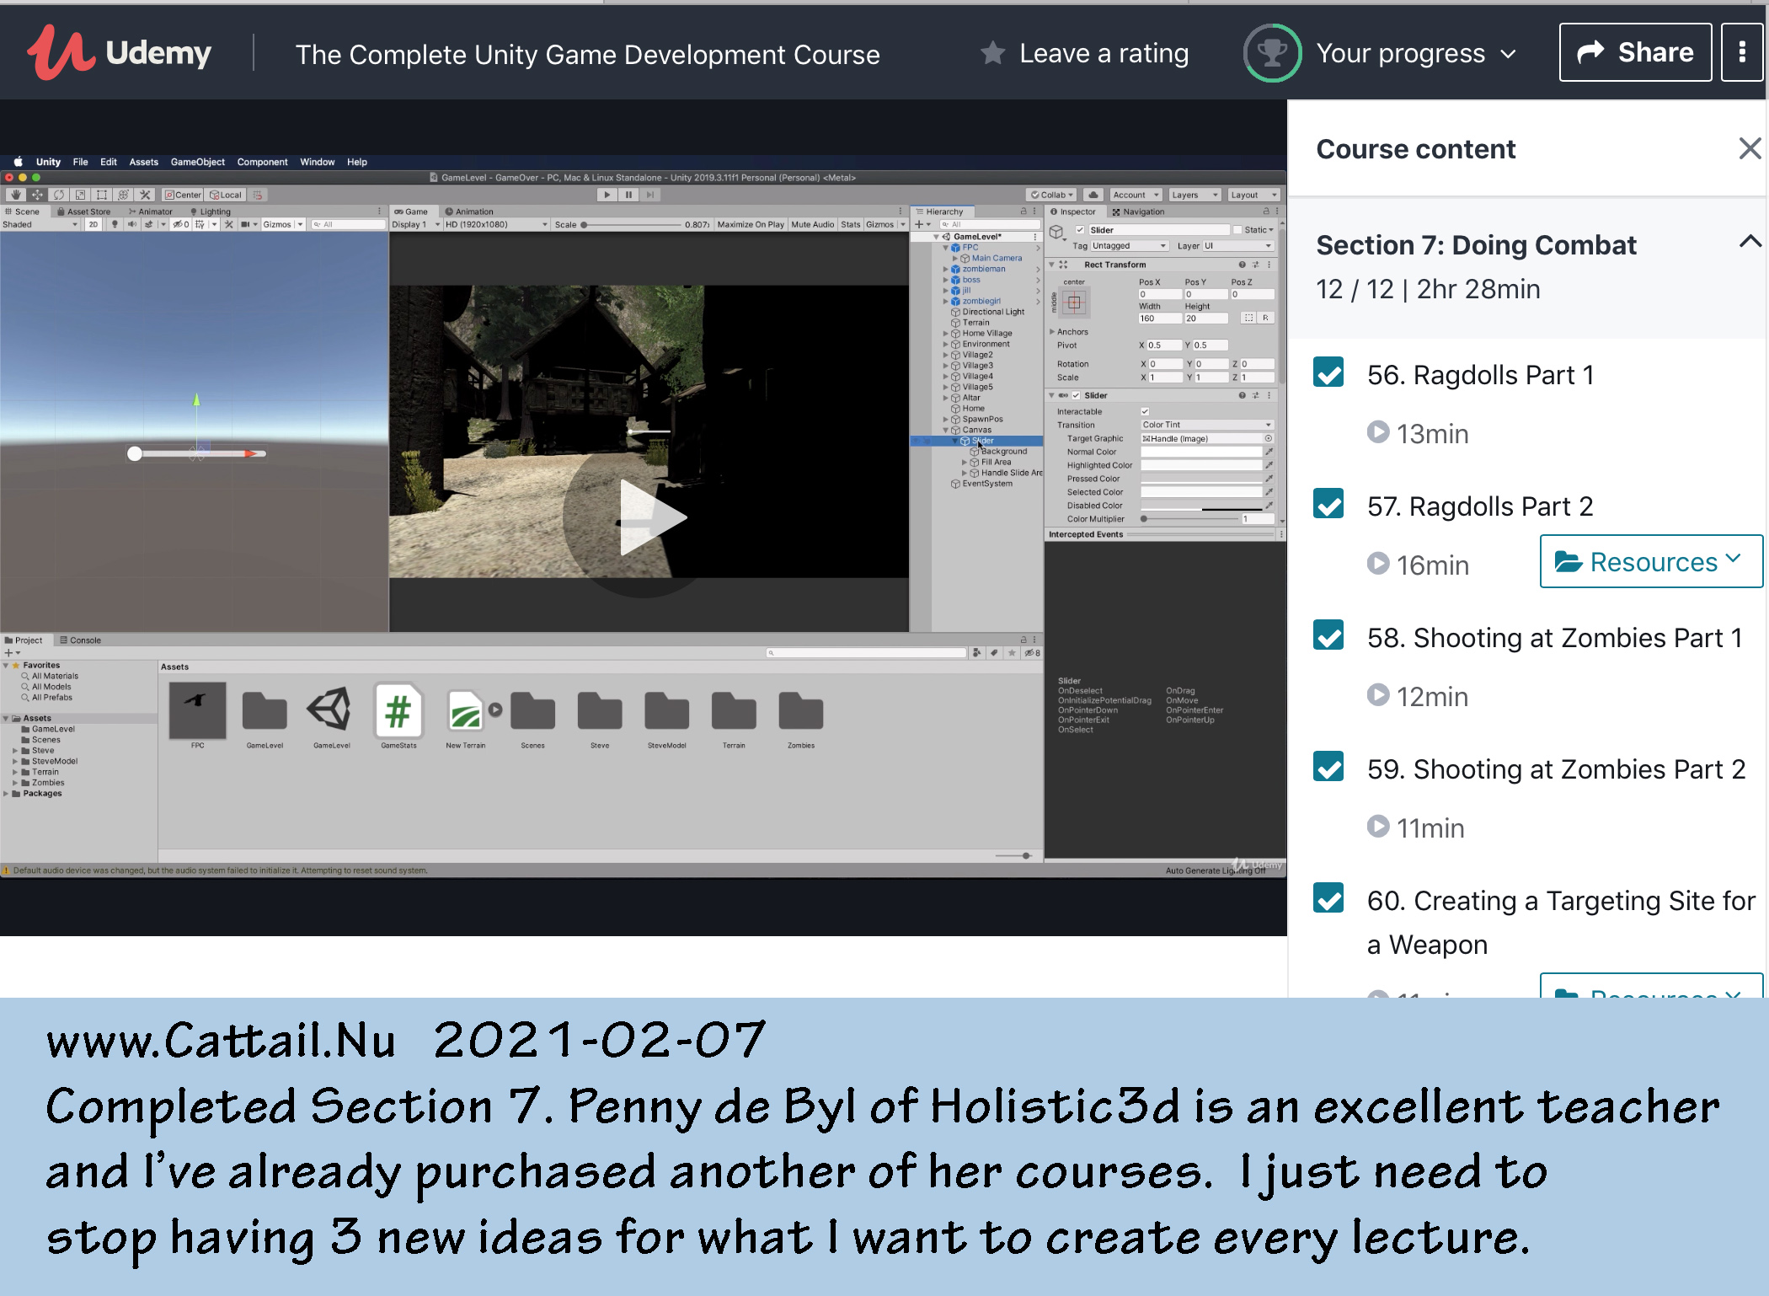The width and height of the screenshot is (1769, 1296).
Task: Toggle the Static checkbox in Inspector
Action: [x=1237, y=230]
